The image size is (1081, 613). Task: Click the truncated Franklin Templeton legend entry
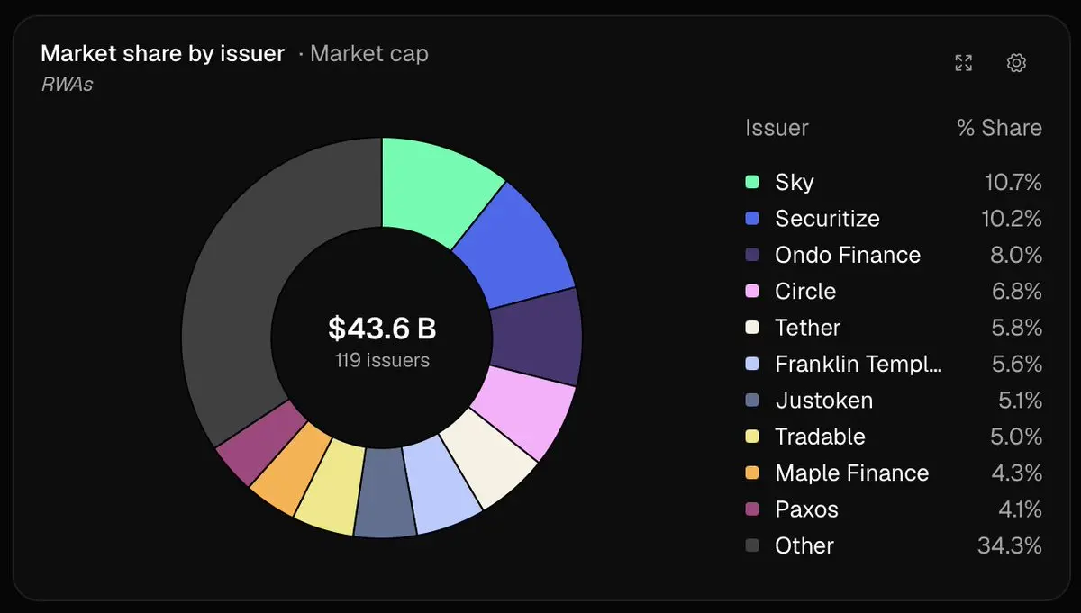pos(894,364)
